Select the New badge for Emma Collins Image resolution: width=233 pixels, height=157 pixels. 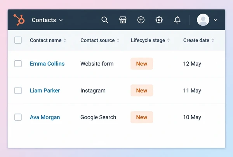click(142, 64)
